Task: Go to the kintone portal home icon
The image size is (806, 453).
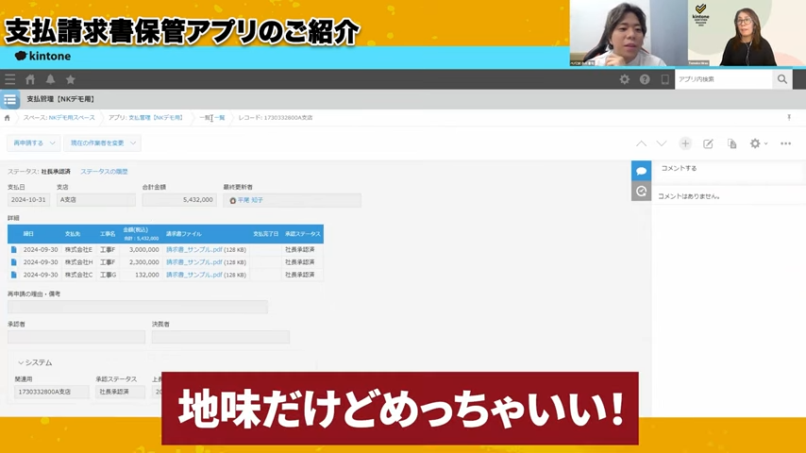Action: [30, 79]
